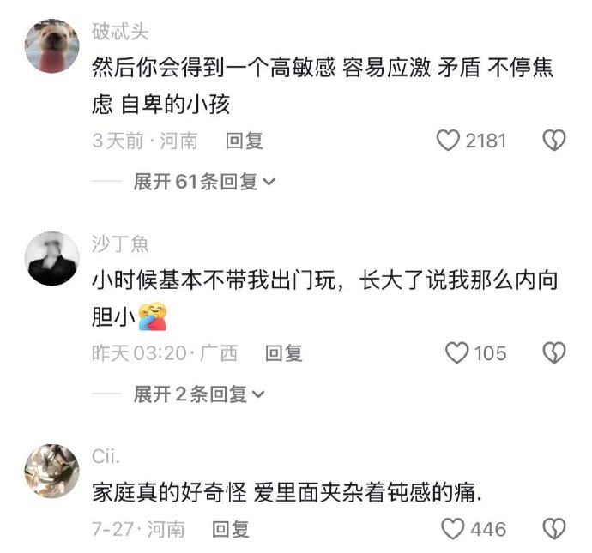The image size is (592, 553).
Task: Tap broken heart on Cii.'s comment
Action: (554, 529)
